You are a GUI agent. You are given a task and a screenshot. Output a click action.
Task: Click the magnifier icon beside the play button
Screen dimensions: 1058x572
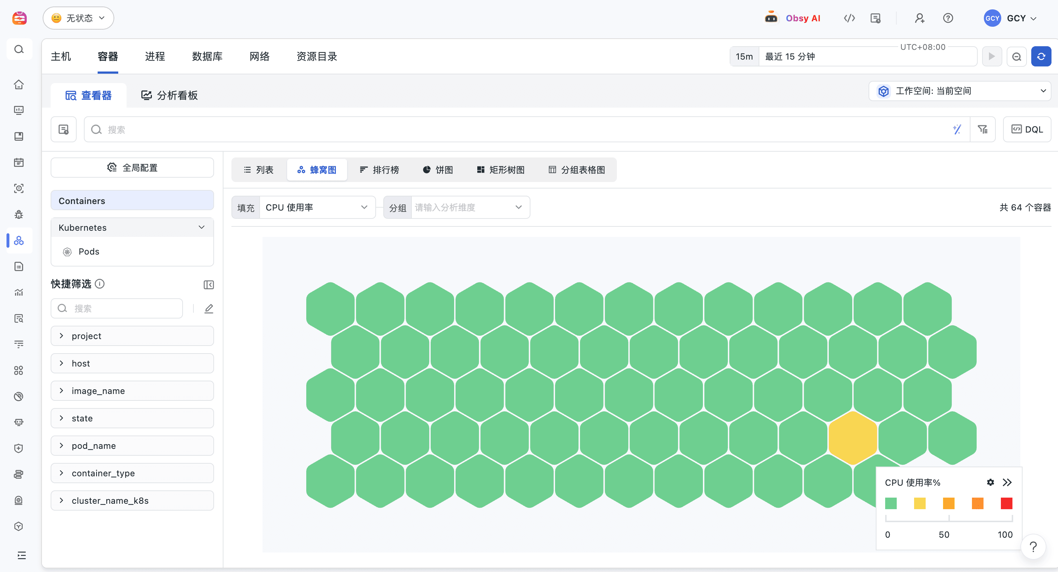point(1016,57)
